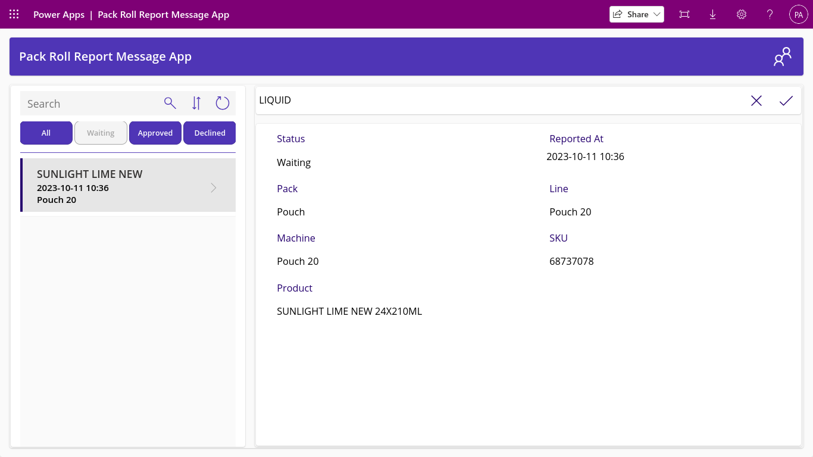
Task: Open the PA account avatar
Action: tap(798, 14)
